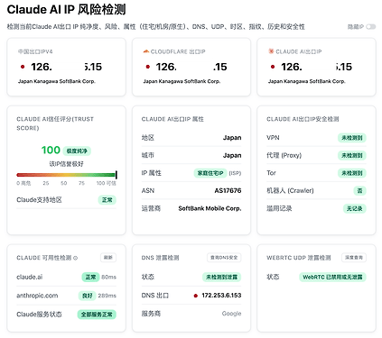
Task: Click the red dot in Cloudflare 出口IP card
Action: coord(148,67)
